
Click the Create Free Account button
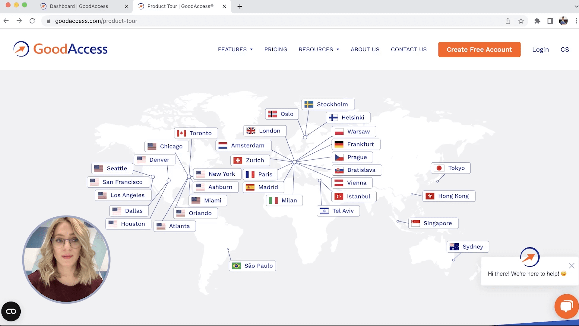pos(479,50)
